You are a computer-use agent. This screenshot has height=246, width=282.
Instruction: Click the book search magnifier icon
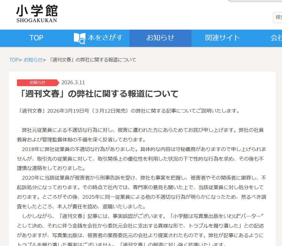coord(79,38)
